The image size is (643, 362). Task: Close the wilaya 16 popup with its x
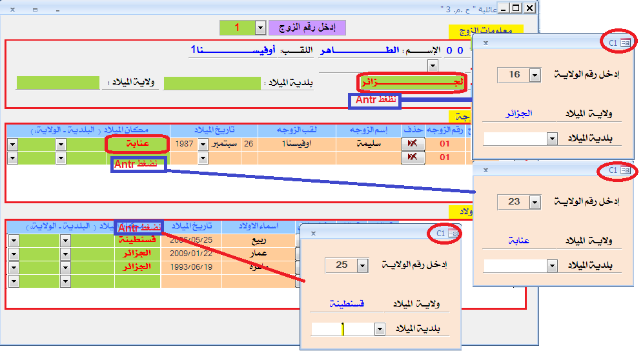coord(485,43)
